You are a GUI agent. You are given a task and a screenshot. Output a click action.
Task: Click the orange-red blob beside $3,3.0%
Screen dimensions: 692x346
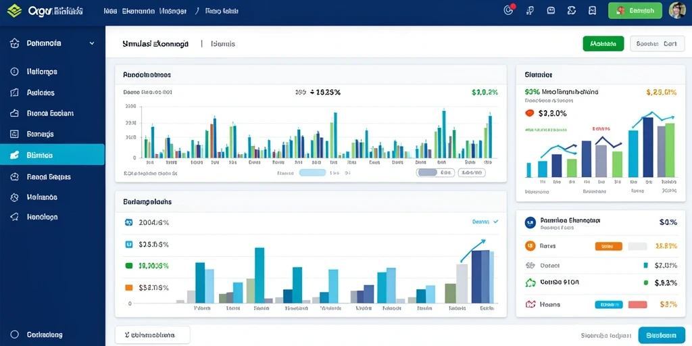click(530, 114)
